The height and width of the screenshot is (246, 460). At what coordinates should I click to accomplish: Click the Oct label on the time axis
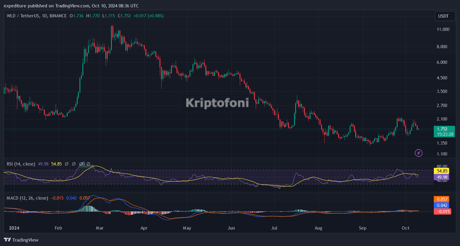(x=406, y=228)
